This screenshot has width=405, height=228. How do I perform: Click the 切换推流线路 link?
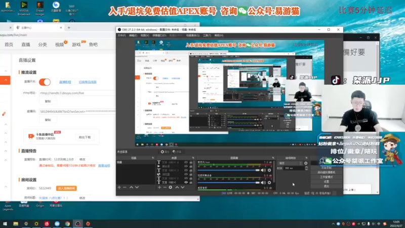click(x=88, y=82)
